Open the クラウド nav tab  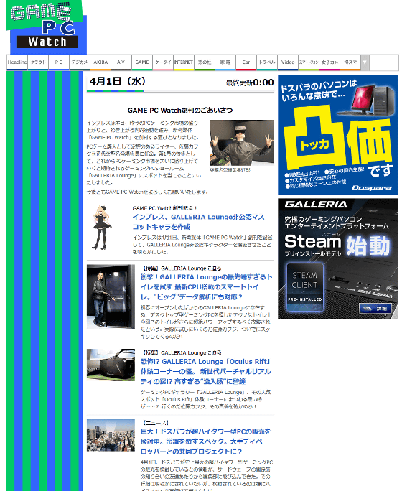38,62
